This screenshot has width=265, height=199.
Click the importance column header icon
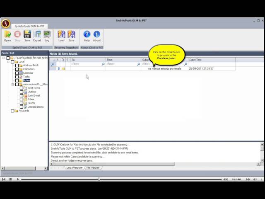pyautogui.click(x=58, y=60)
